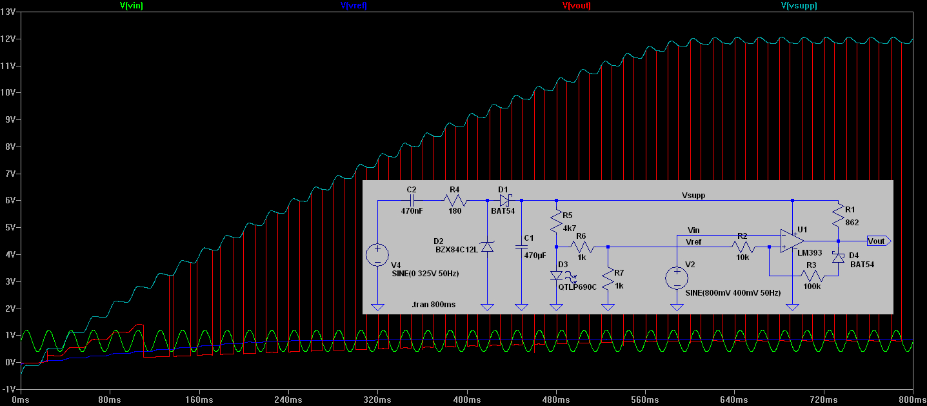Select the V(vsupp) trace label
Viewport: 927px width, 406px height.
pos(799,5)
